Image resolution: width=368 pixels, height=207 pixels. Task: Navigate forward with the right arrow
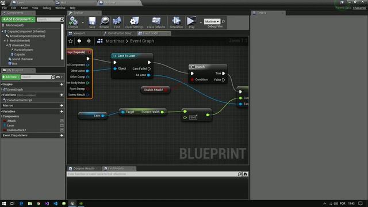[x=89, y=41]
